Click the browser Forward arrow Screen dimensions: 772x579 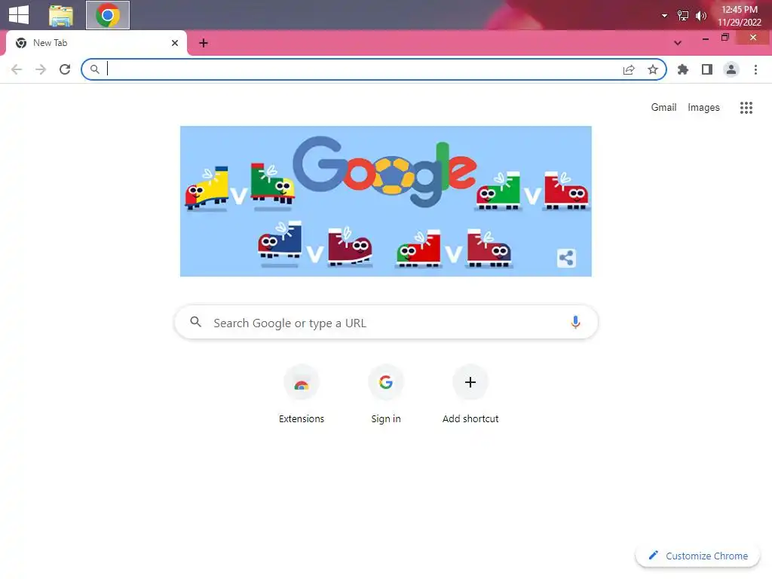click(x=41, y=69)
